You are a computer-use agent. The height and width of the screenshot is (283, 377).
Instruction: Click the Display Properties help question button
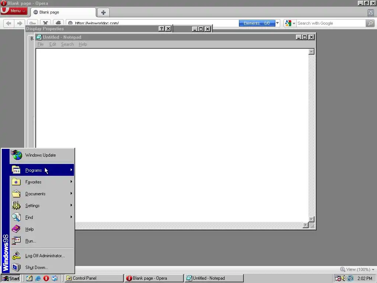pos(162,29)
